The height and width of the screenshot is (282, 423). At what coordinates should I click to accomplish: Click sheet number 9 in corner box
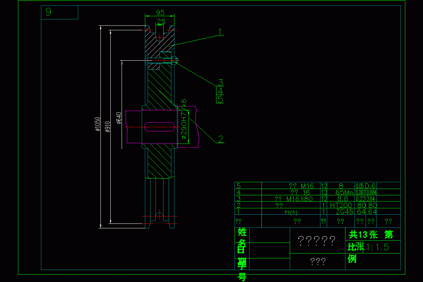pos(48,12)
